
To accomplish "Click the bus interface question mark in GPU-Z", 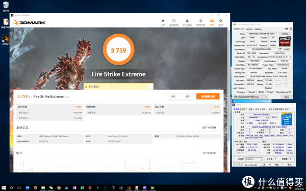I will pos(290,57).
